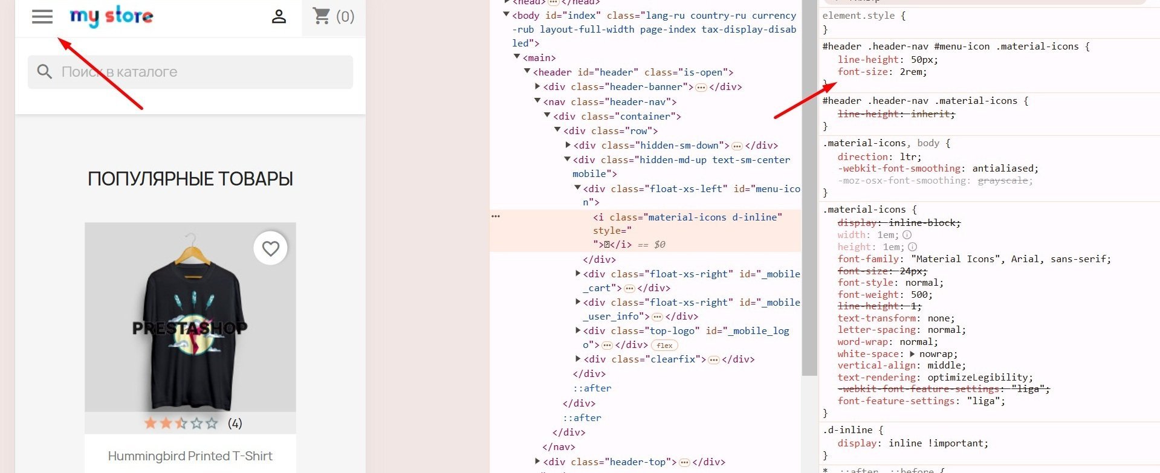Click the width info icon
1160x473 pixels.
point(907,235)
